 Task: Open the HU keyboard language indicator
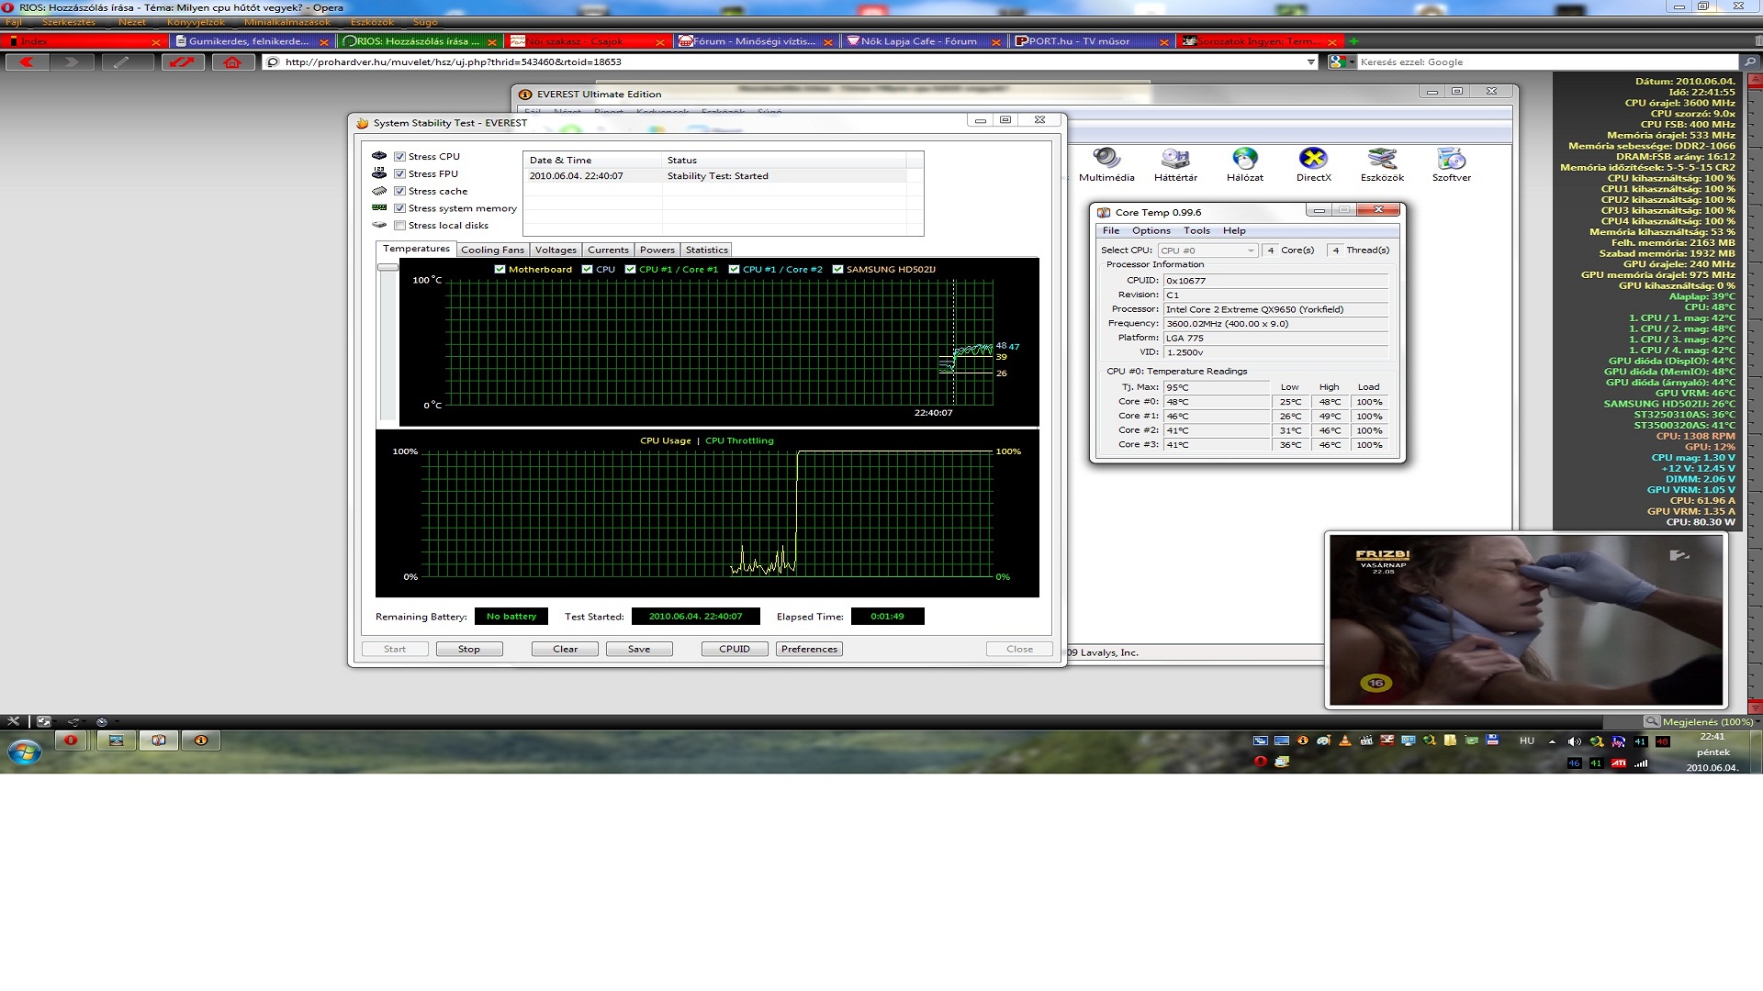click(1527, 741)
